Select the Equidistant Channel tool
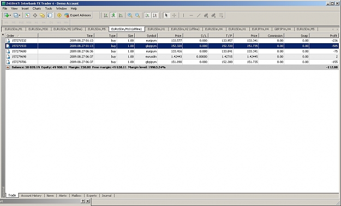The width and height of the screenshot is (341, 206). tap(206, 15)
